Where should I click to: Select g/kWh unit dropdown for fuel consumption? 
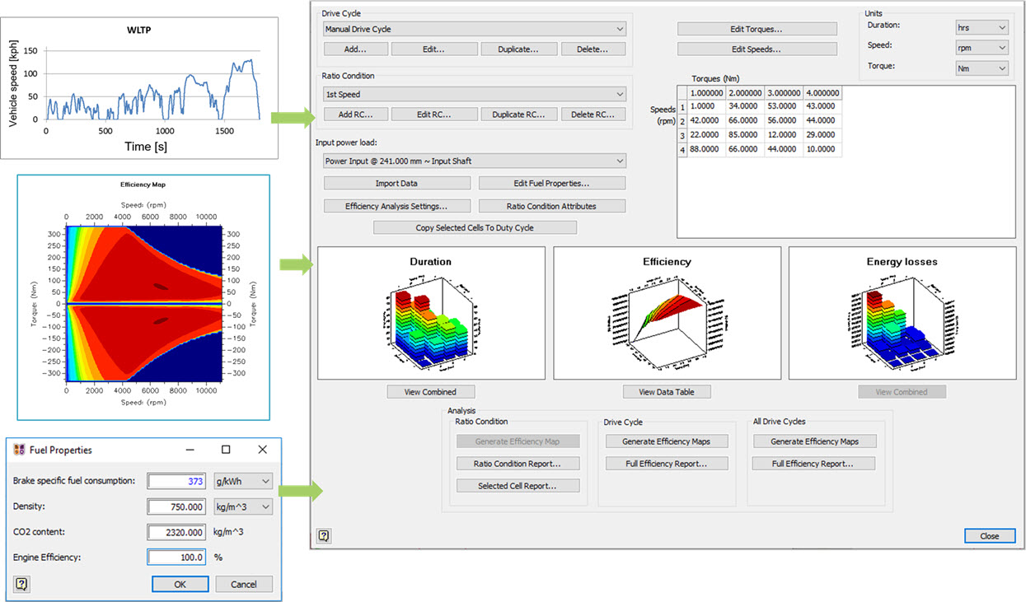coord(241,481)
